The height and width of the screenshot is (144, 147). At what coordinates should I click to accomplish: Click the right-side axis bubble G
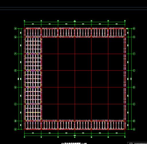pyautogui.click(x=134, y=37)
